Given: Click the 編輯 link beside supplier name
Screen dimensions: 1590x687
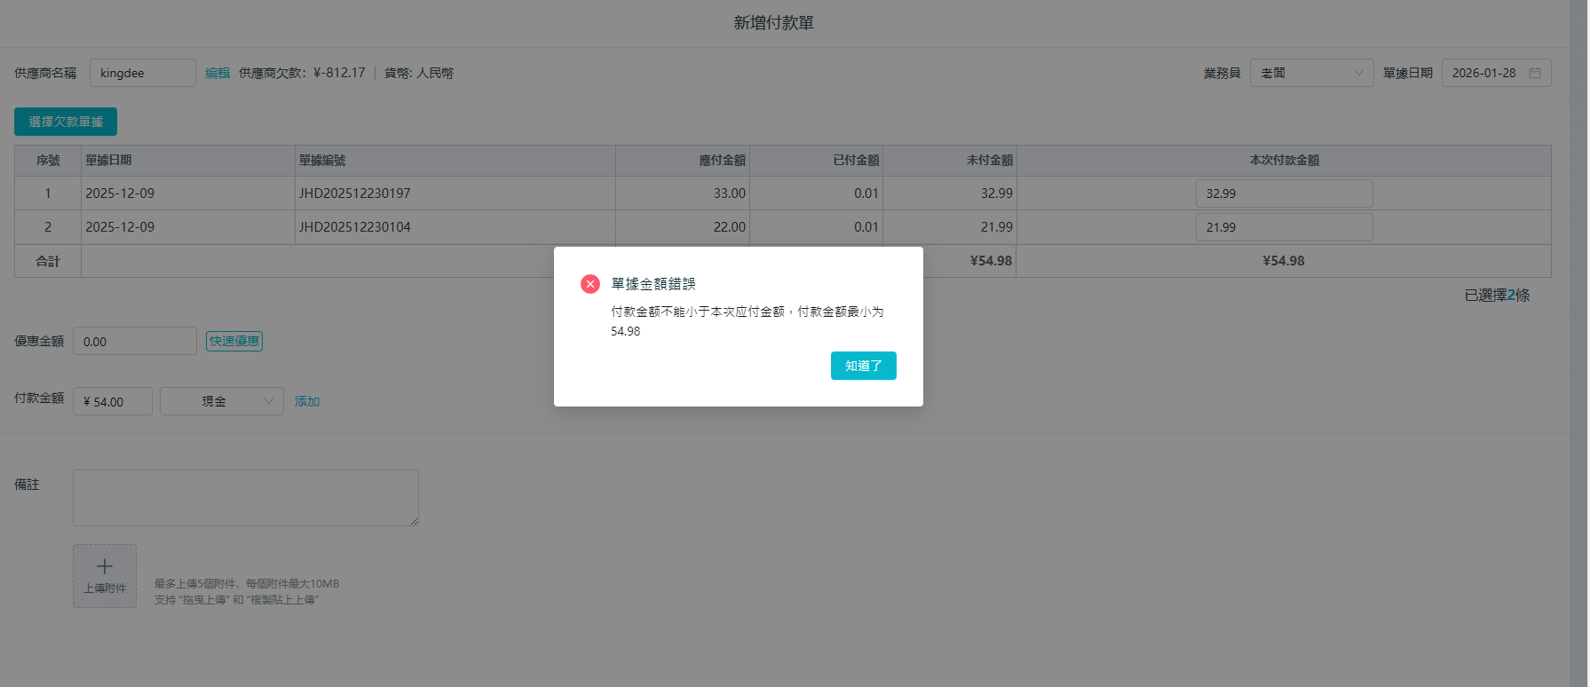Looking at the screenshot, I should coord(217,73).
